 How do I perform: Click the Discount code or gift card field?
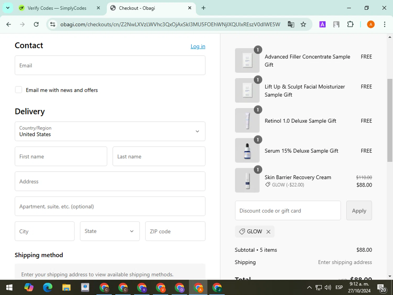pyautogui.click(x=288, y=211)
